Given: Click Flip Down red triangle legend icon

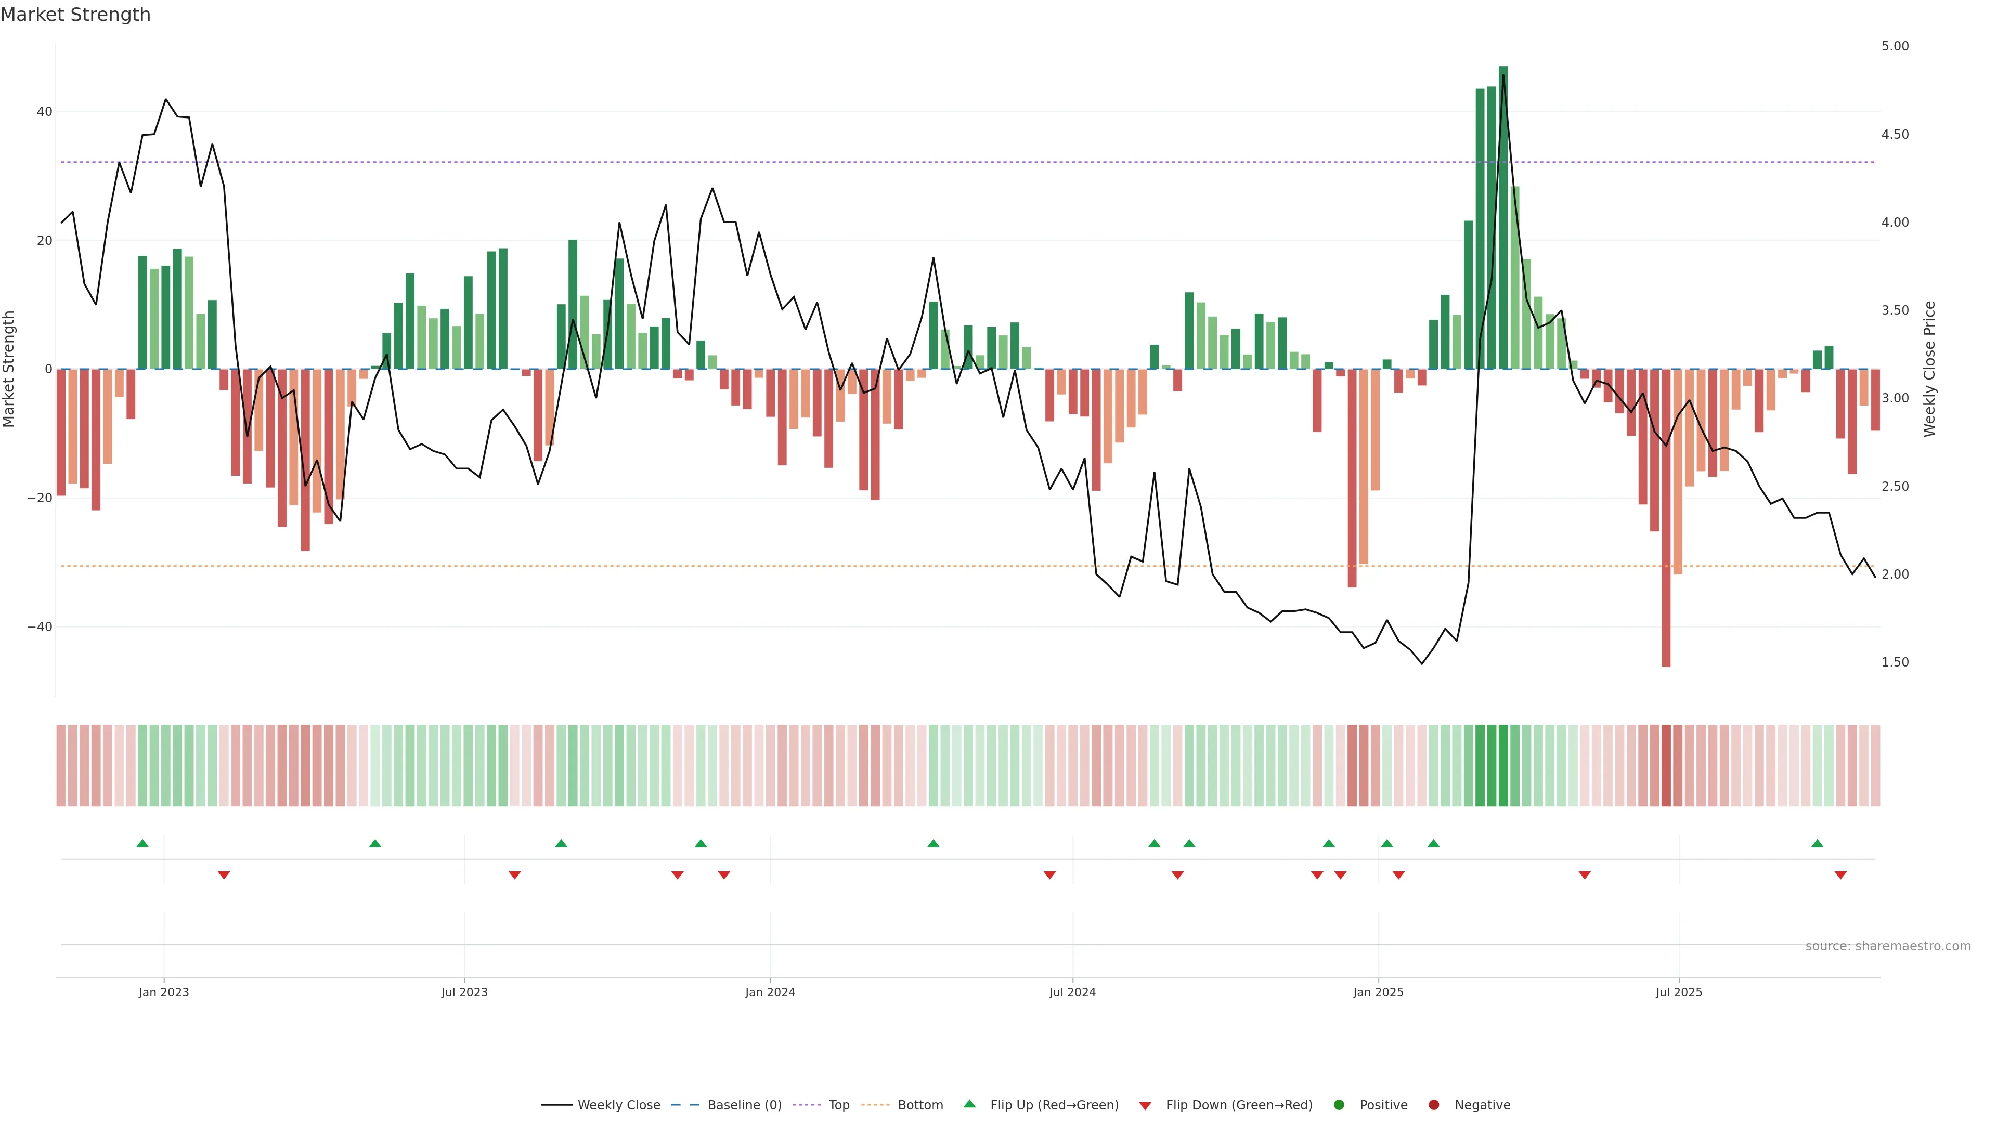Looking at the screenshot, I should [1145, 1105].
